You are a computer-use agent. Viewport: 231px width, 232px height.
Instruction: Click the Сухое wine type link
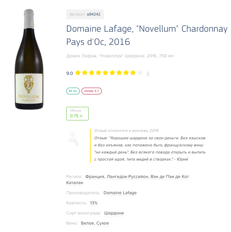[103, 223]
